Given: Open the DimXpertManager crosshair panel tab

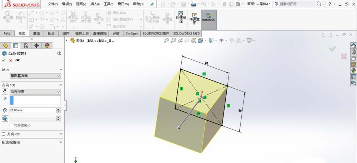Looking at the screenshot, I should click(x=36, y=46).
